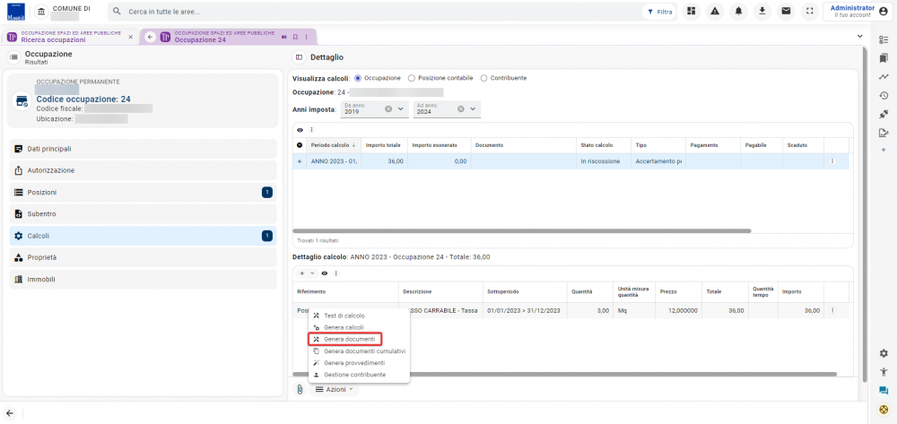Open the notifications bell icon
897x424 pixels.
[x=738, y=12]
